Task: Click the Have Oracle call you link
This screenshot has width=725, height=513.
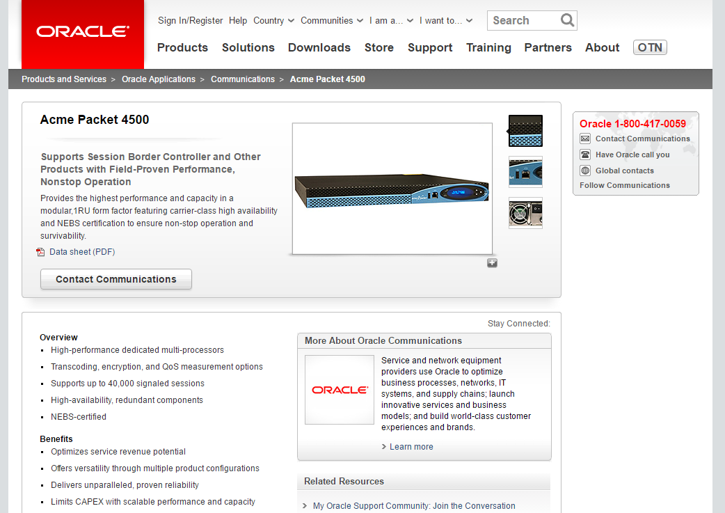Action: [x=632, y=155]
